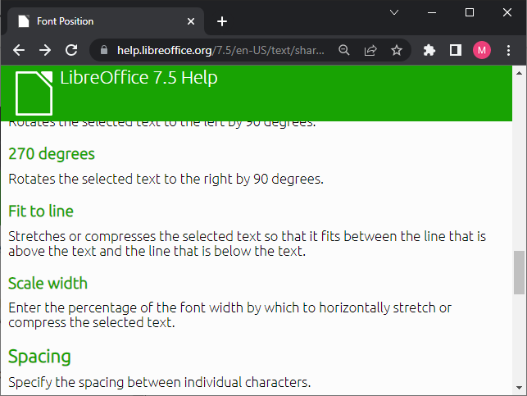This screenshot has height=396, width=527.
Task: Click the scrollbar down arrow
Action: point(520,388)
